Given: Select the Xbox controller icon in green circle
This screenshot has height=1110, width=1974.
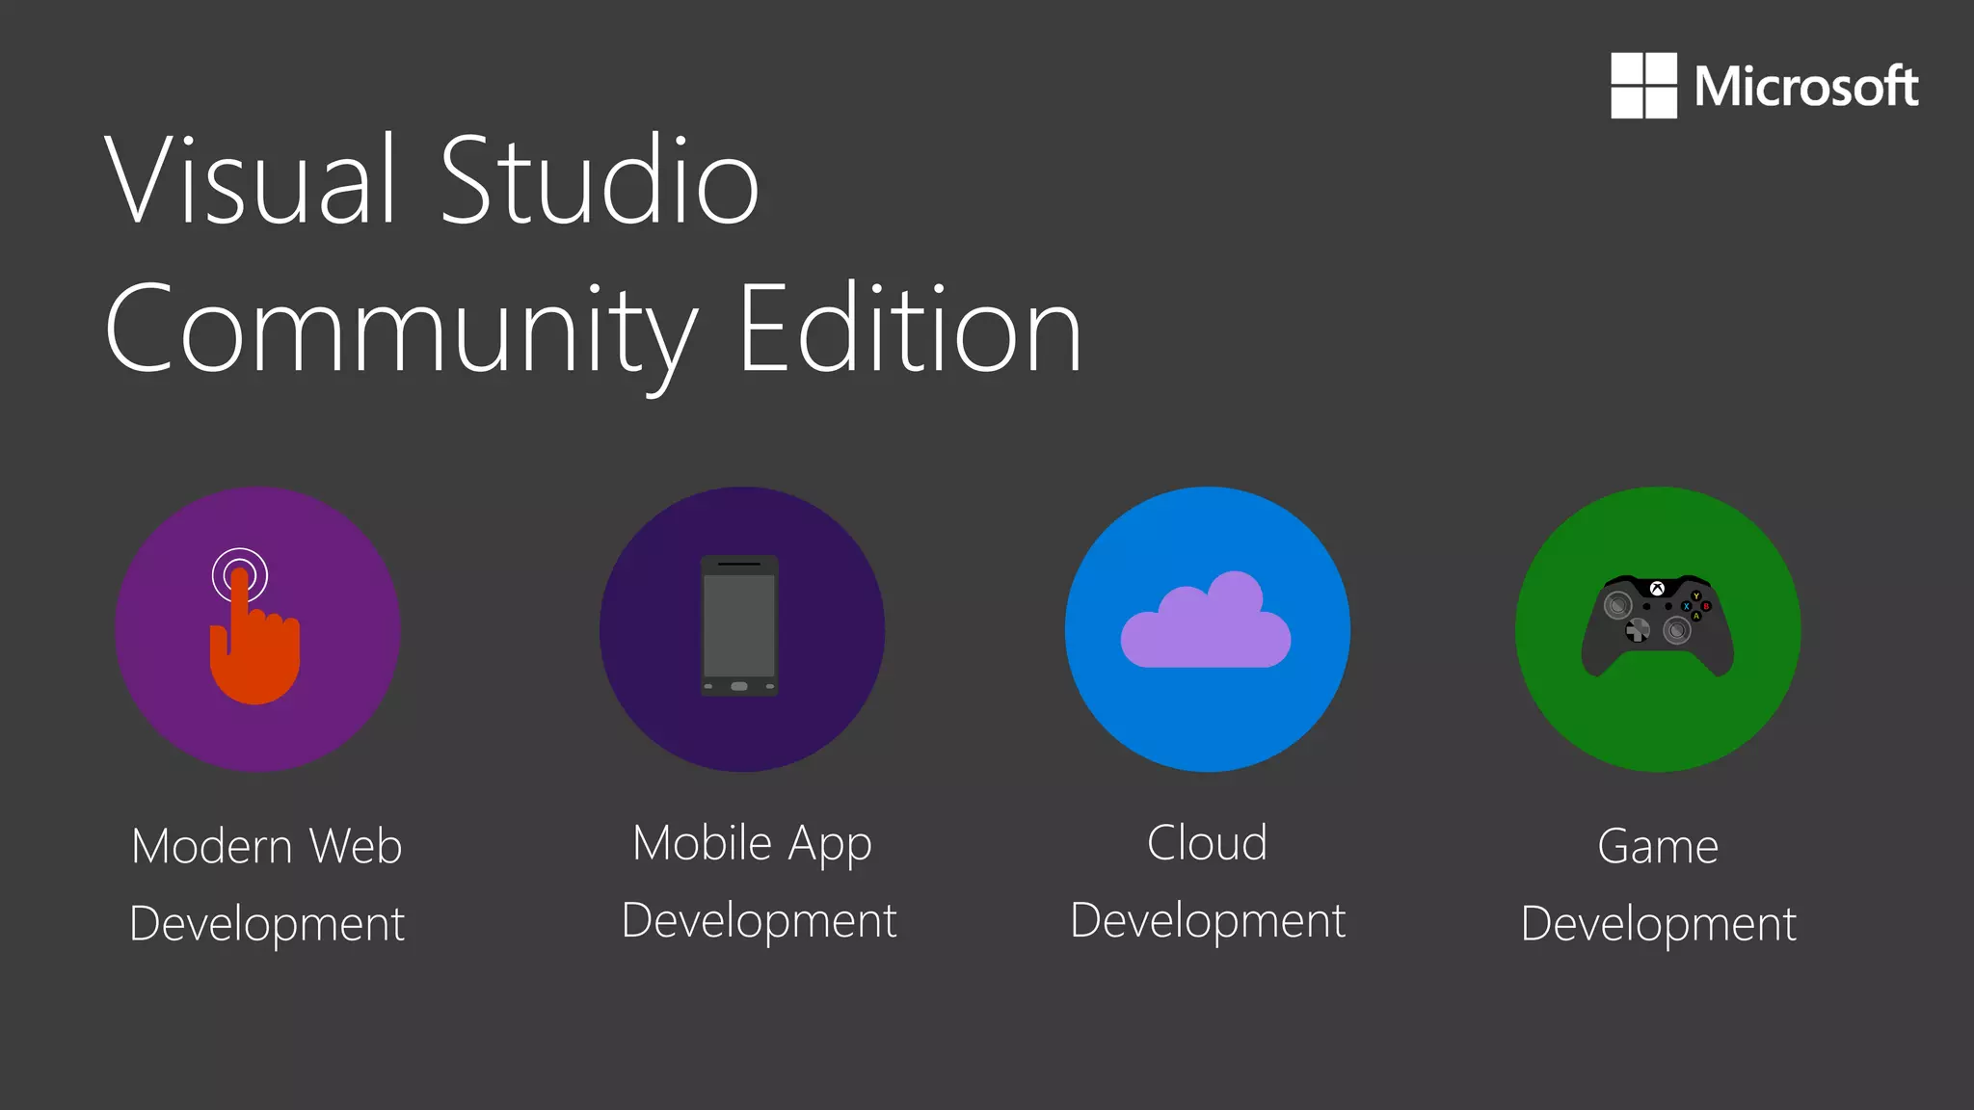Looking at the screenshot, I should [1658, 626].
